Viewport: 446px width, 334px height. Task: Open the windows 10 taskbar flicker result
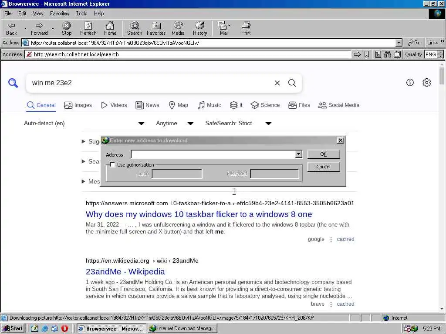coord(199,214)
